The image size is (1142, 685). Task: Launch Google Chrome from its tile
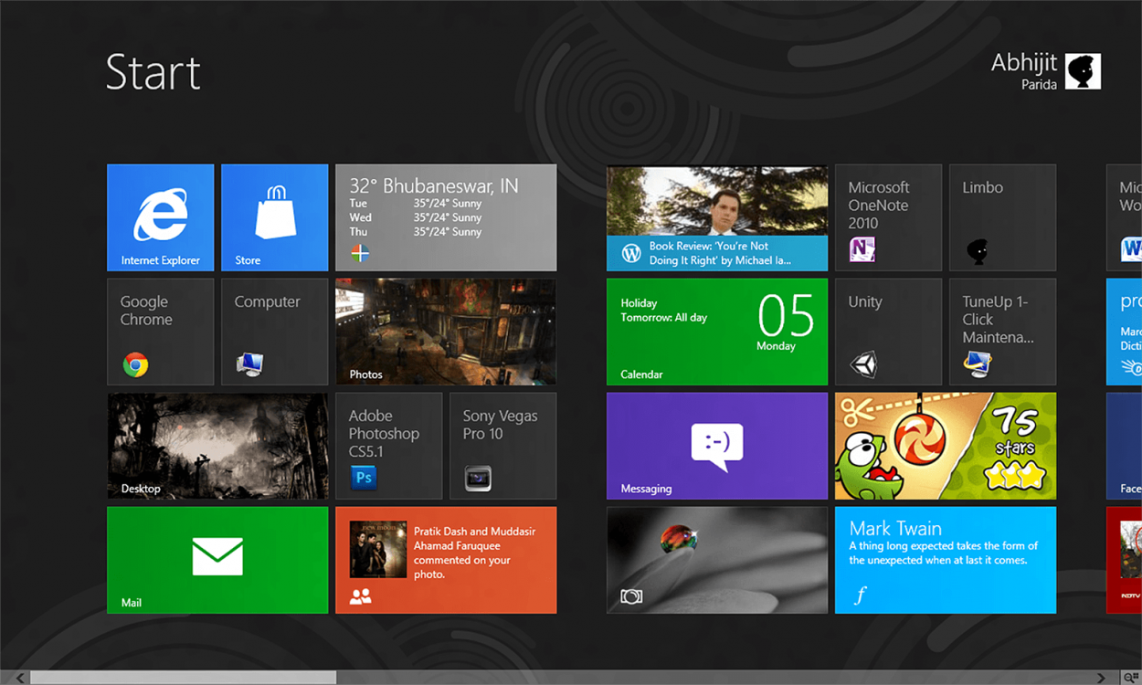point(160,332)
